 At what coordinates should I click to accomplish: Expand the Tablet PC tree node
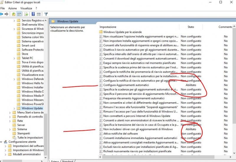(x=14, y=58)
